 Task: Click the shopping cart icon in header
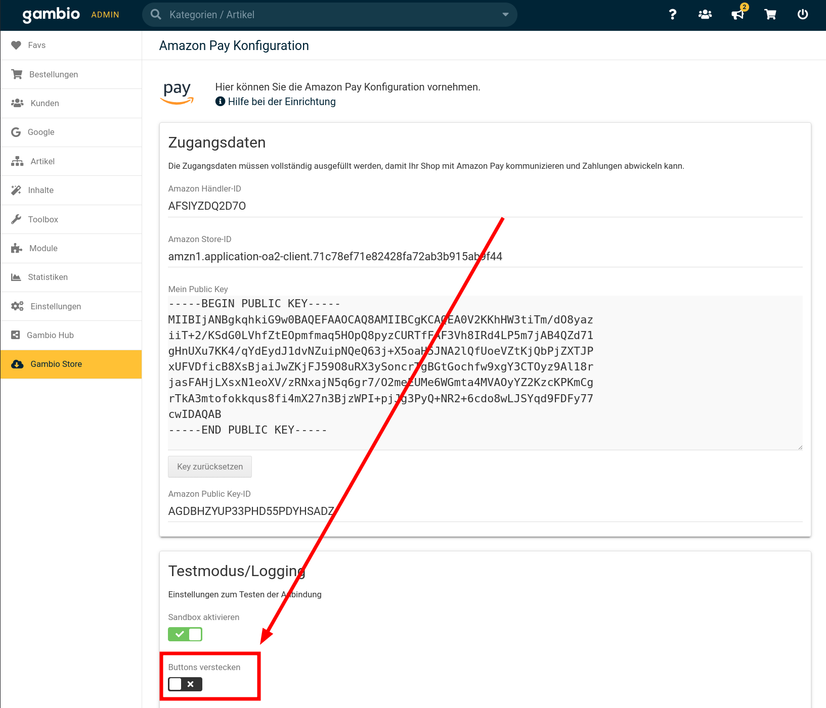[770, 15]
